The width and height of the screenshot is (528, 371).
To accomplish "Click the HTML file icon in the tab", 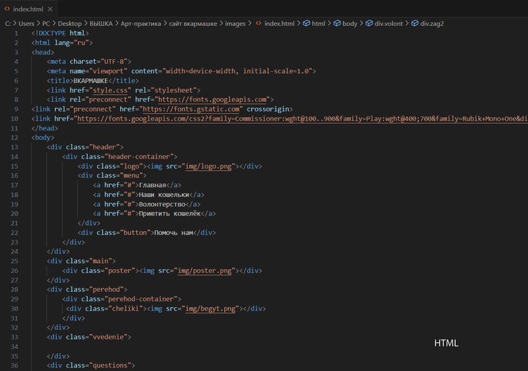I will pyautogui.click(x=7, y=9).
